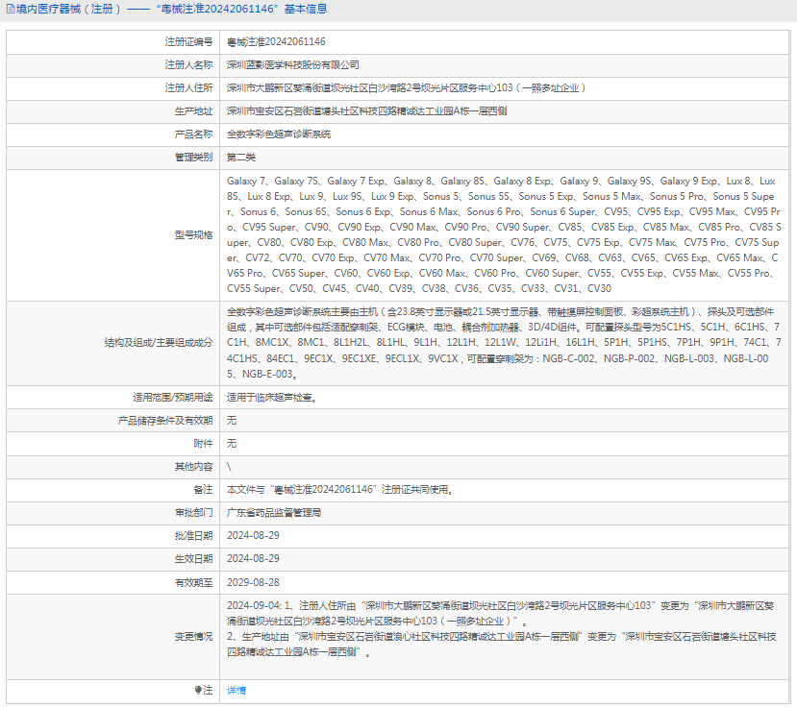Click the document icon beside 境内医疗器械 heading
This screenshot has height=708, width=797.
[11, 9]
